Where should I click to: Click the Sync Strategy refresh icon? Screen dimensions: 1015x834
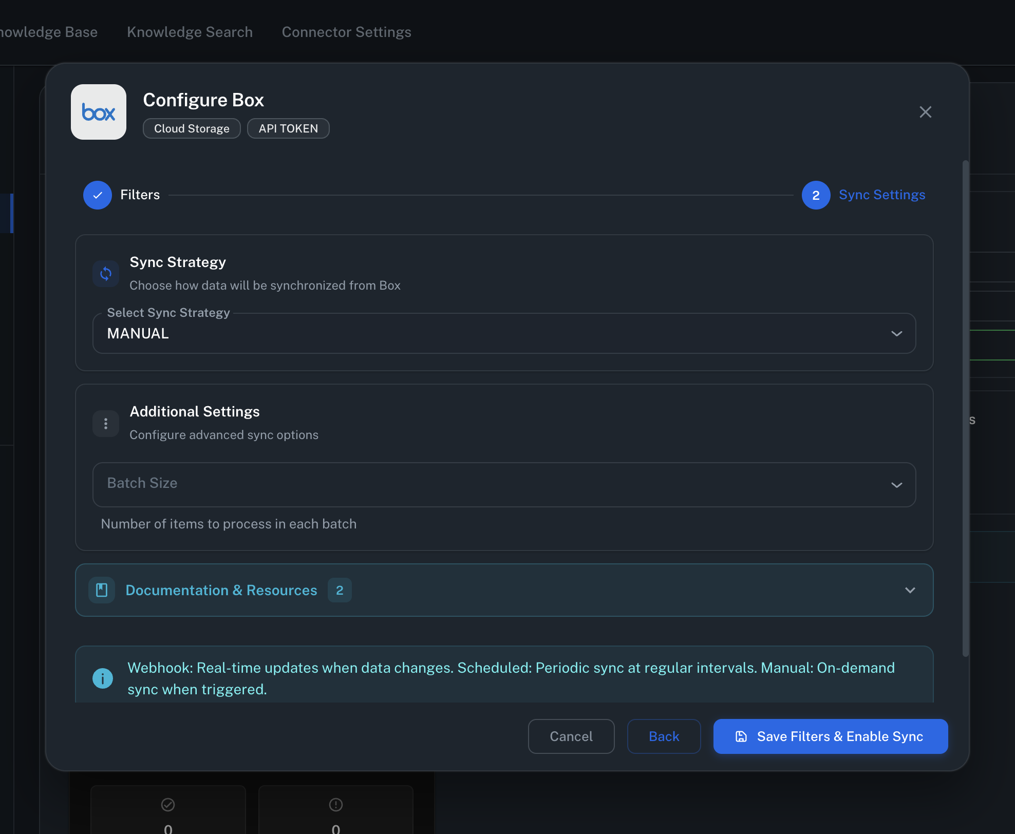click(x=105, y=274)
